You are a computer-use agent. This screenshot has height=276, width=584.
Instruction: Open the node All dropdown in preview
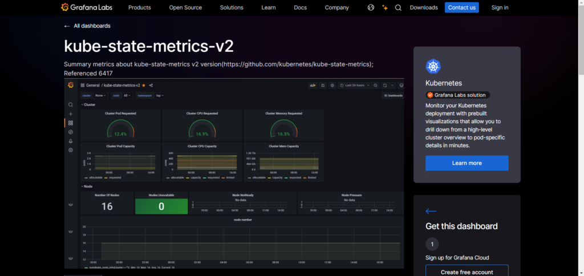127,95
